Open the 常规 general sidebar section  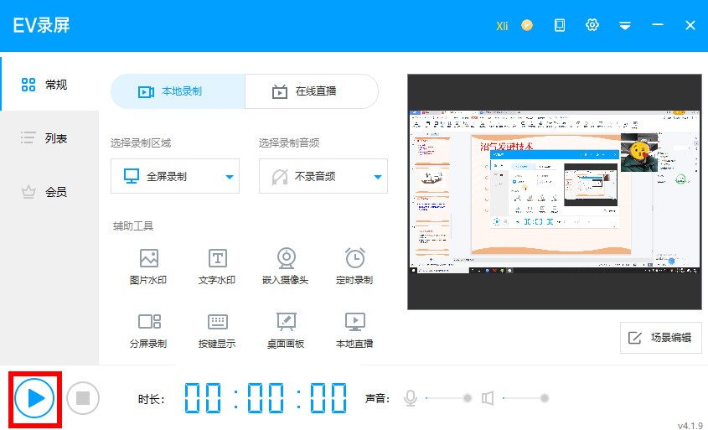click(x=49, y=84)
